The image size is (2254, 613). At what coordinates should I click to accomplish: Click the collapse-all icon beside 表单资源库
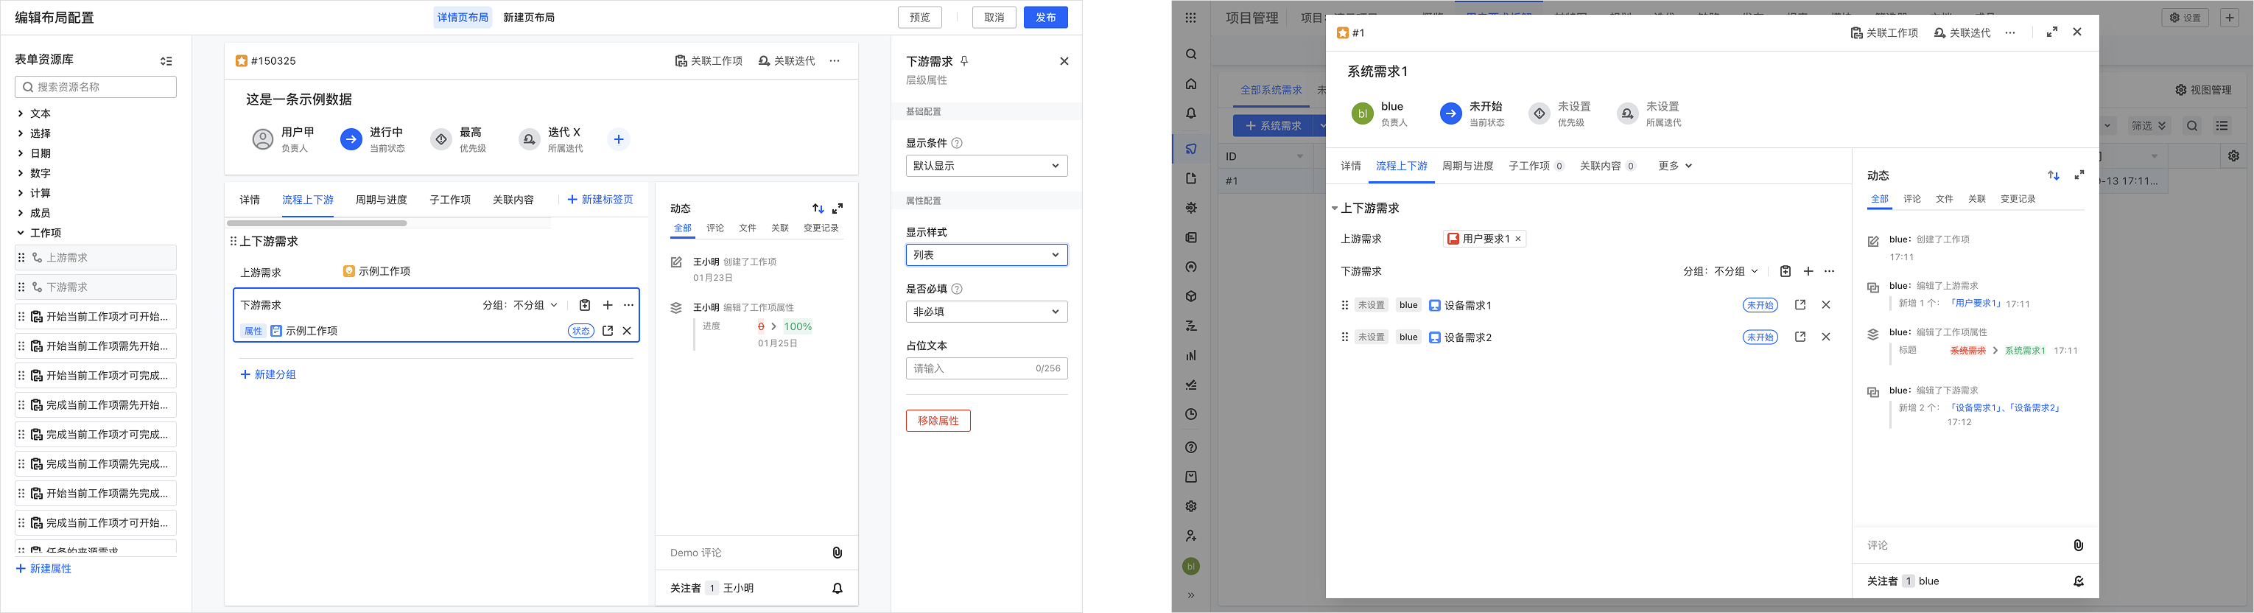point(166,61)
